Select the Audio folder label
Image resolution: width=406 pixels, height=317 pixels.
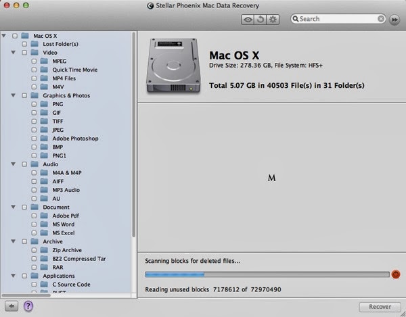coord(51,164)
